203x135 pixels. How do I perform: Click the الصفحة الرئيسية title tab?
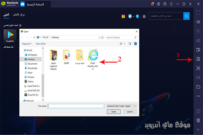click(x=35, y=4)
